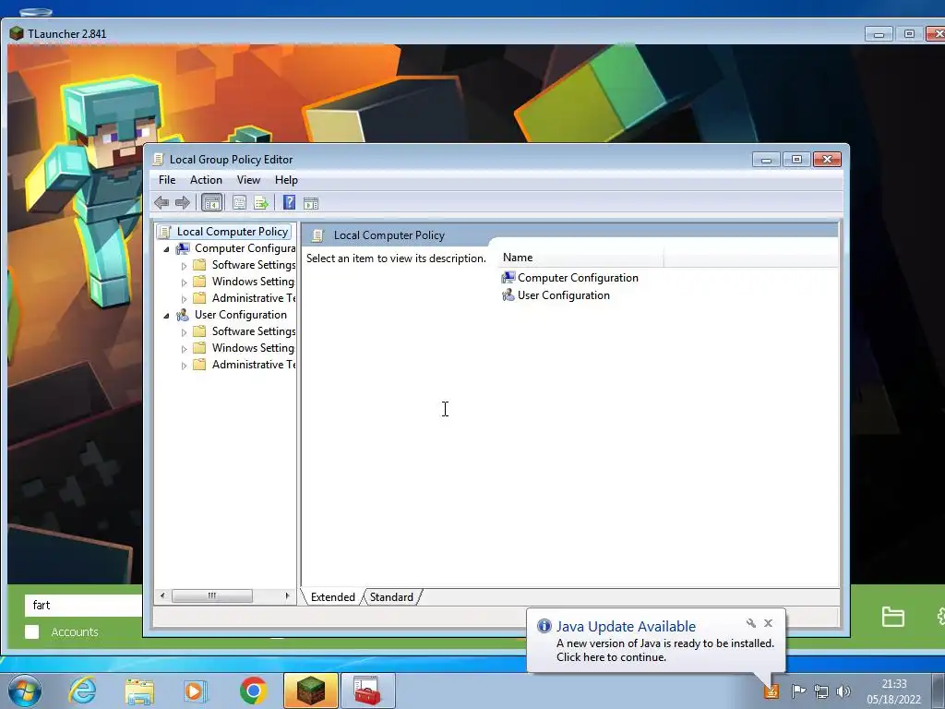Select Computer Configuration in the tree pane
Image resolution: width=945 pixels, height=709 pixels.
coord(244,248)
